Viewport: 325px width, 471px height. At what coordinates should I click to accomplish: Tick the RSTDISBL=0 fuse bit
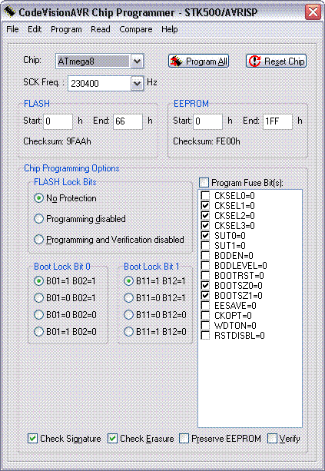click(x=205, y=335)
